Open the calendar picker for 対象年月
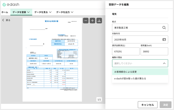 coord(164,39)
